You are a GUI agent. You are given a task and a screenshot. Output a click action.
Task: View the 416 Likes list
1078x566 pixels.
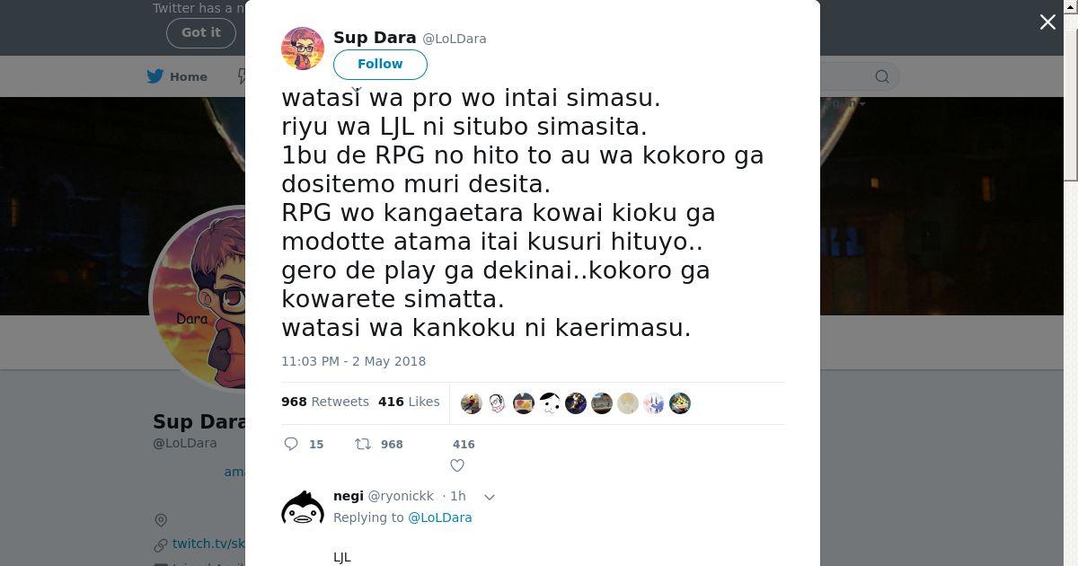(409, 402)
